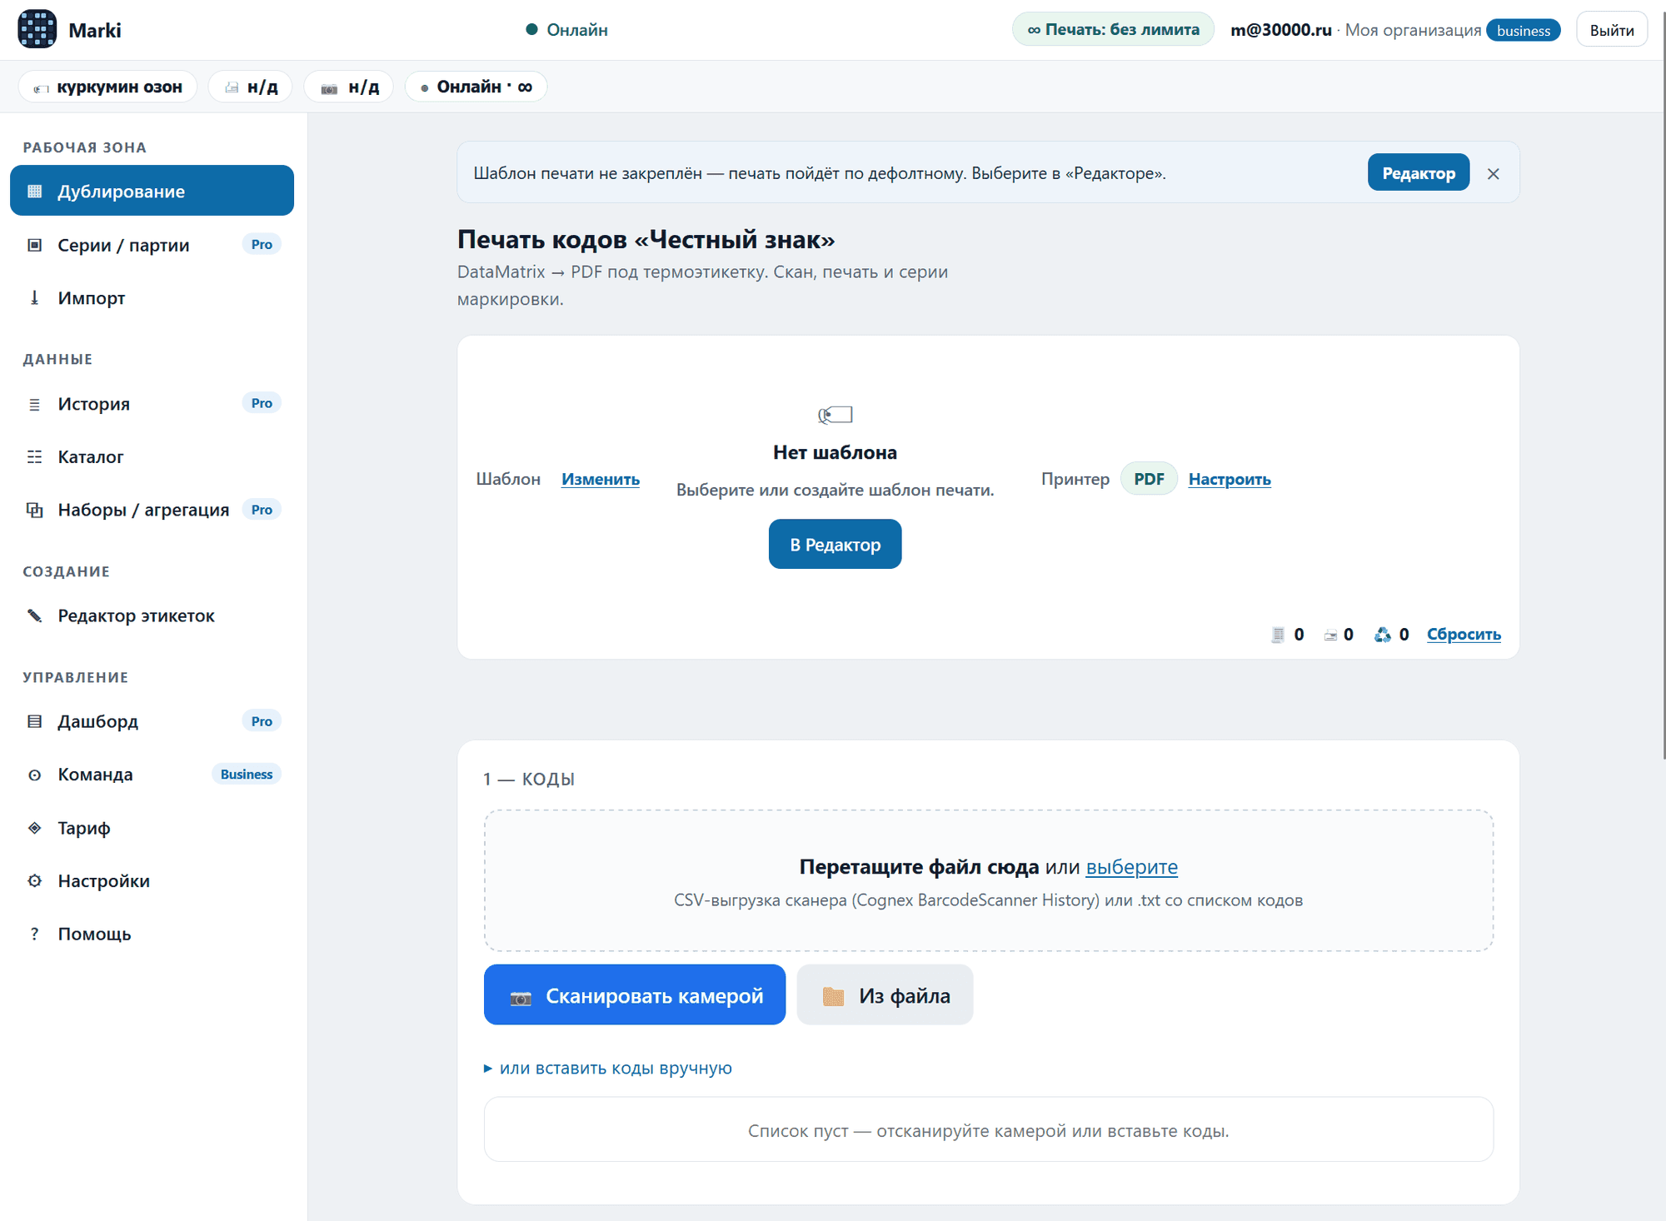Click the Сбросить counters link
The height and width of the screenshot is (1221, 1666).
1464,635
